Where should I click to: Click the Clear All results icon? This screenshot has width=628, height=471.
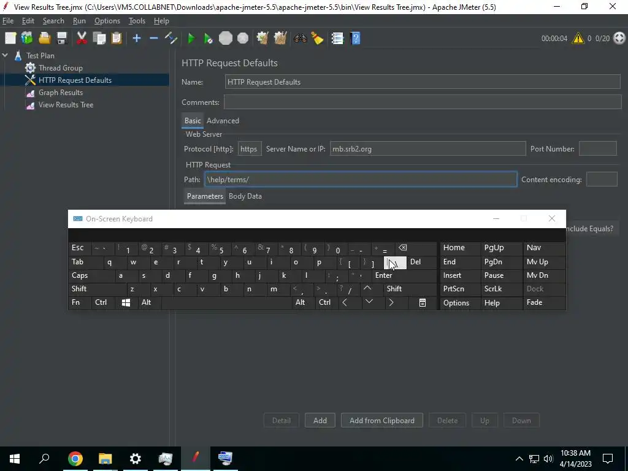pos(280,39)
